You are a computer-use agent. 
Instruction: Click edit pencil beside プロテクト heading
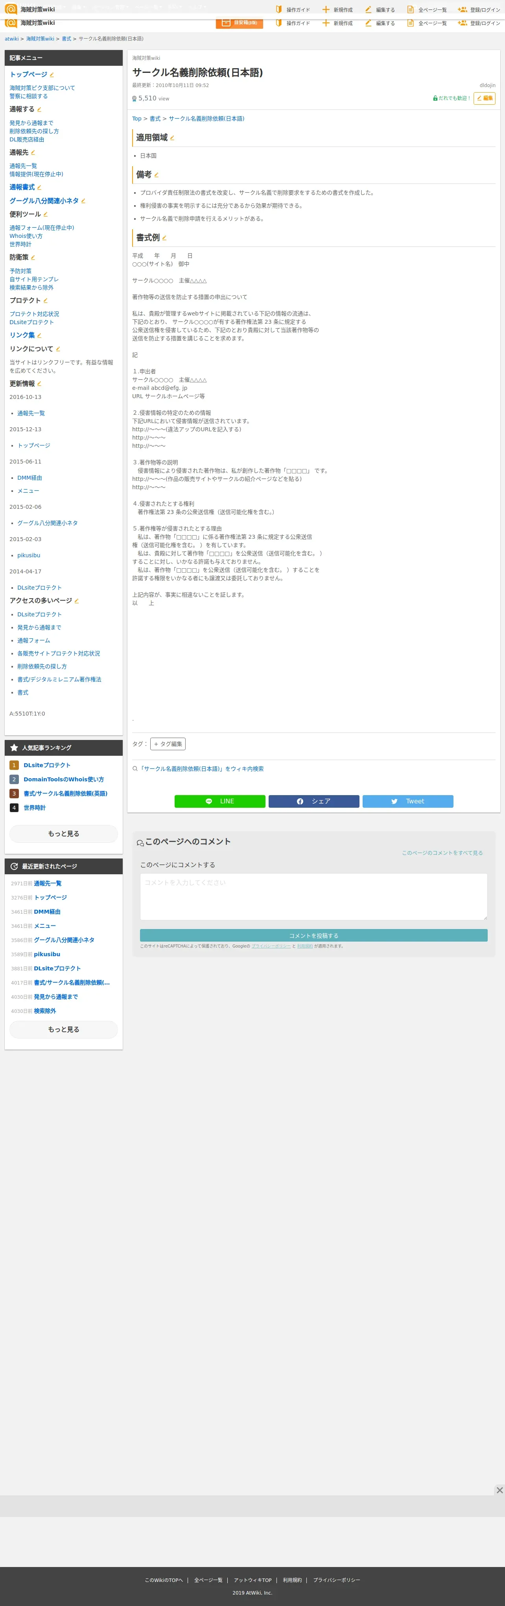46,300
